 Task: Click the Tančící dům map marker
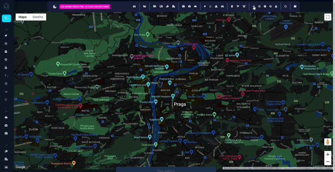pyautogui.click(x=156, y=102)
